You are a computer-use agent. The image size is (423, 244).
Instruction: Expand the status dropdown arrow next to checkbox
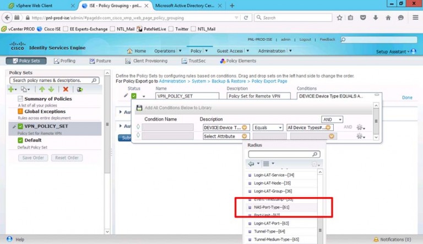click(144, 96)
